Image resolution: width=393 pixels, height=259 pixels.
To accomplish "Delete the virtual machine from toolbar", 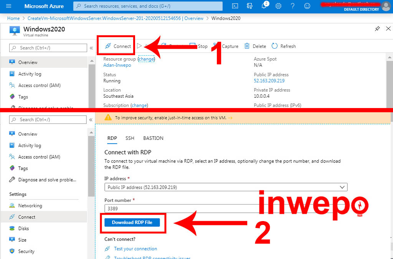I will click(255, 46).
